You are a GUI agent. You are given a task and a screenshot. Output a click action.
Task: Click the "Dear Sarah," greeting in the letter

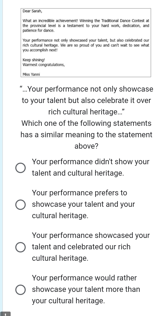[32, 11]
